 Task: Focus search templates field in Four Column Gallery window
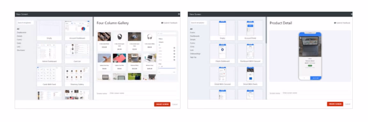click(x=25, y=23)
